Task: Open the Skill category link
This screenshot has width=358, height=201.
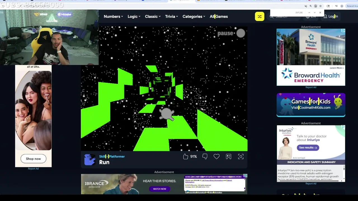Action: pos(102,156)
